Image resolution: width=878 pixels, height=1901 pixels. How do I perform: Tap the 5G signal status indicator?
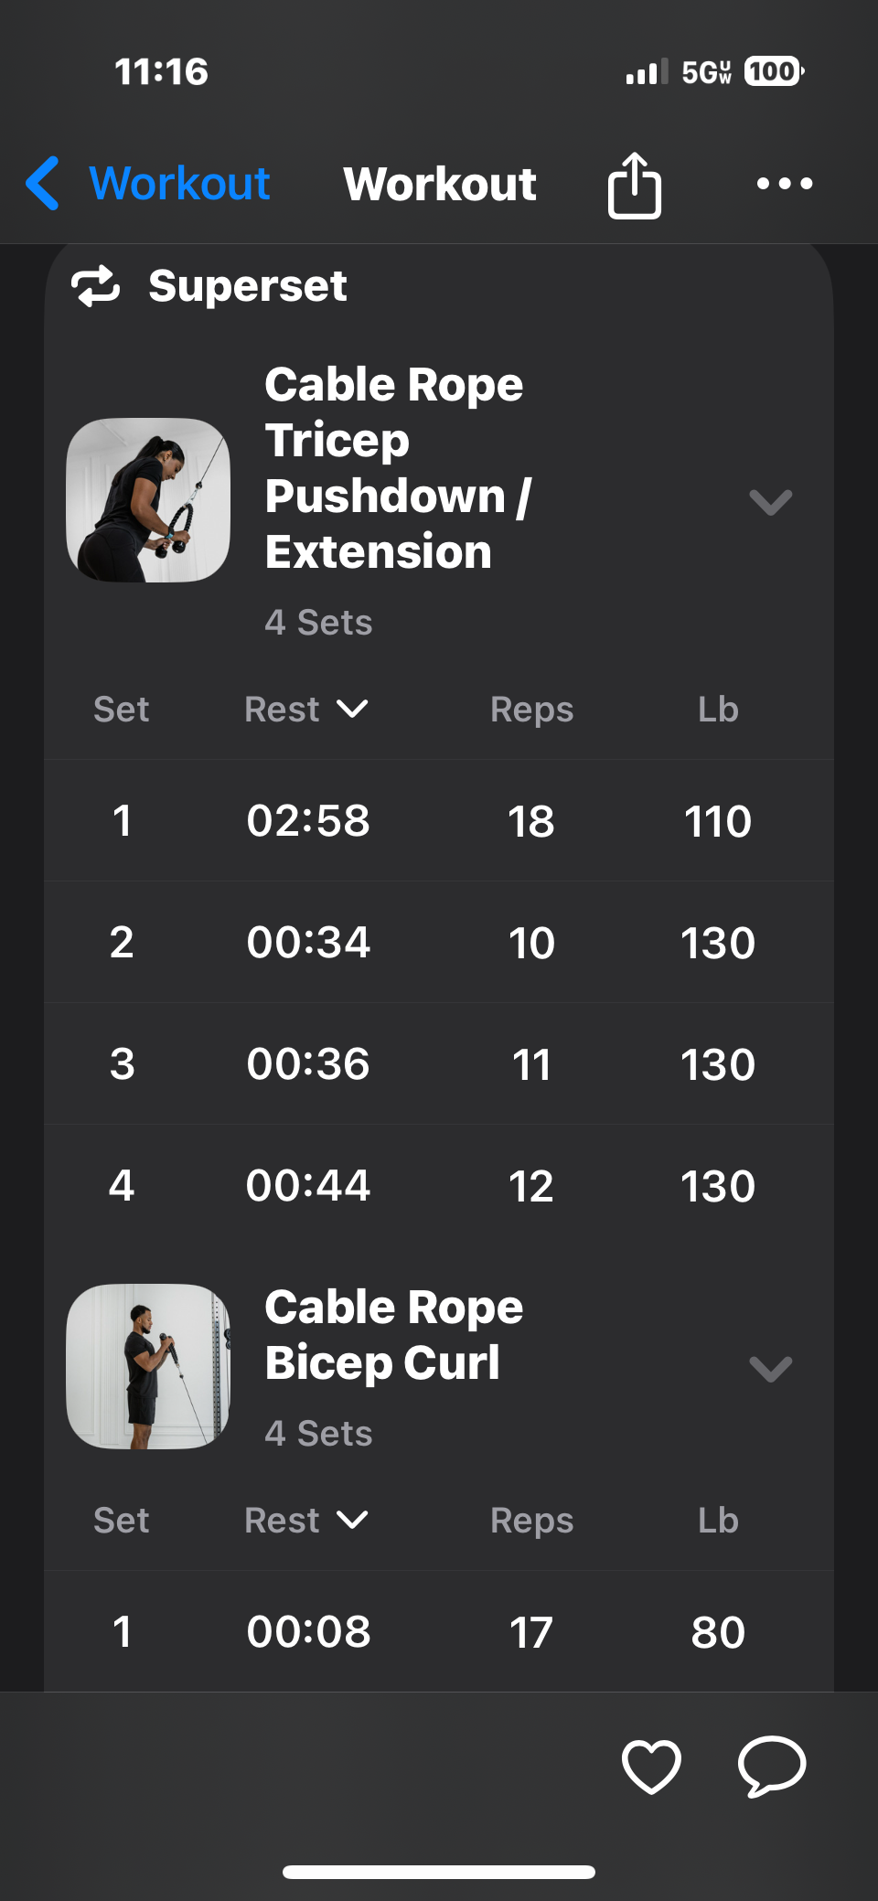coord(706,72)
